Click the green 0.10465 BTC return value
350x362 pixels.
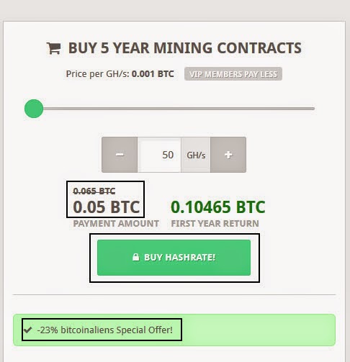pyautogui.click(x=218, y=207)
